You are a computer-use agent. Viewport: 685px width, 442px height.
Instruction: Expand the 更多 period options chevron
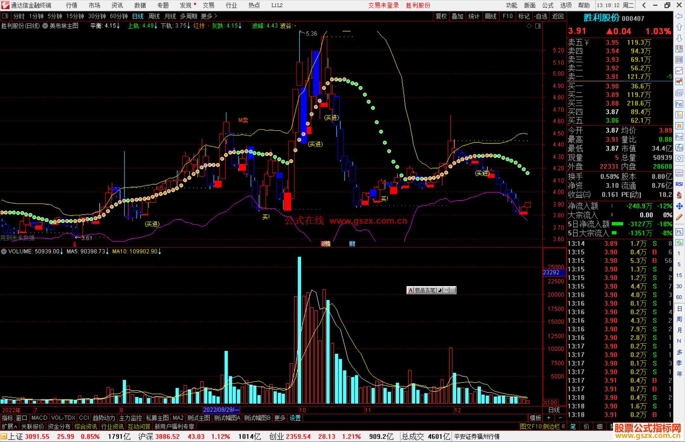[216, 16]
